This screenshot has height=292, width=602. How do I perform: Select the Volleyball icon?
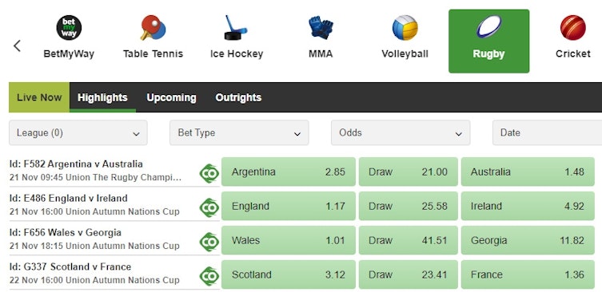[x=405, y=28]
